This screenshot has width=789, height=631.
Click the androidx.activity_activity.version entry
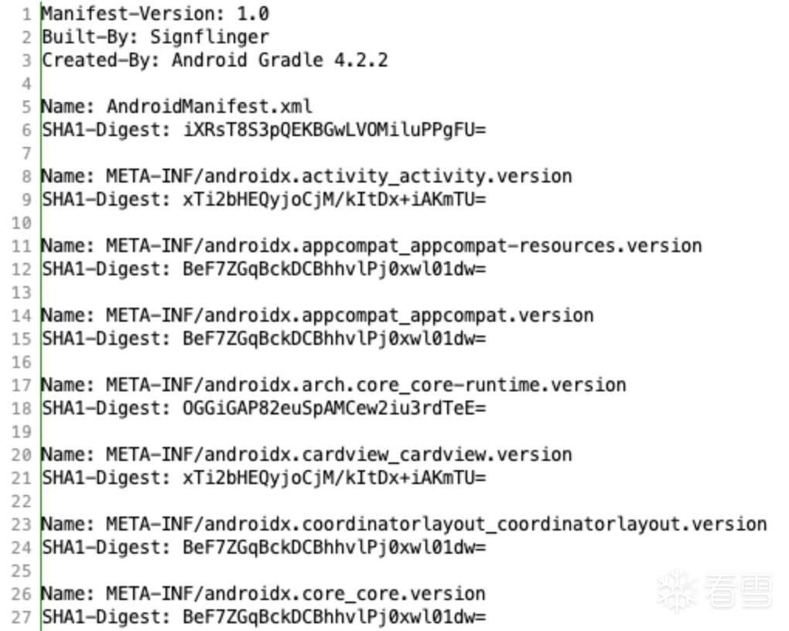pos(339,176)
